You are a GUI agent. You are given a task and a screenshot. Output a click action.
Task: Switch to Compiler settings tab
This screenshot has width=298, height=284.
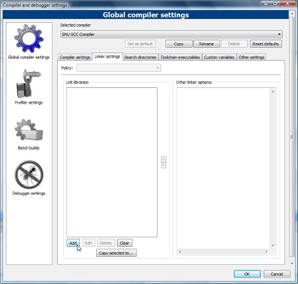[x=75, y=57]
